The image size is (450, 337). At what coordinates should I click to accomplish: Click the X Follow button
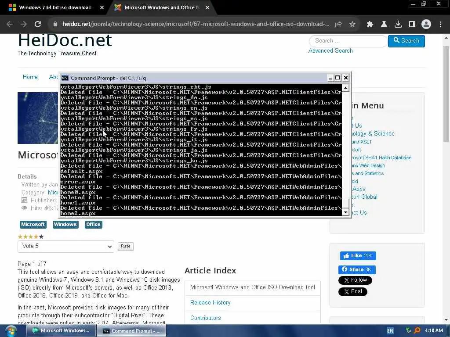point(355,280)
